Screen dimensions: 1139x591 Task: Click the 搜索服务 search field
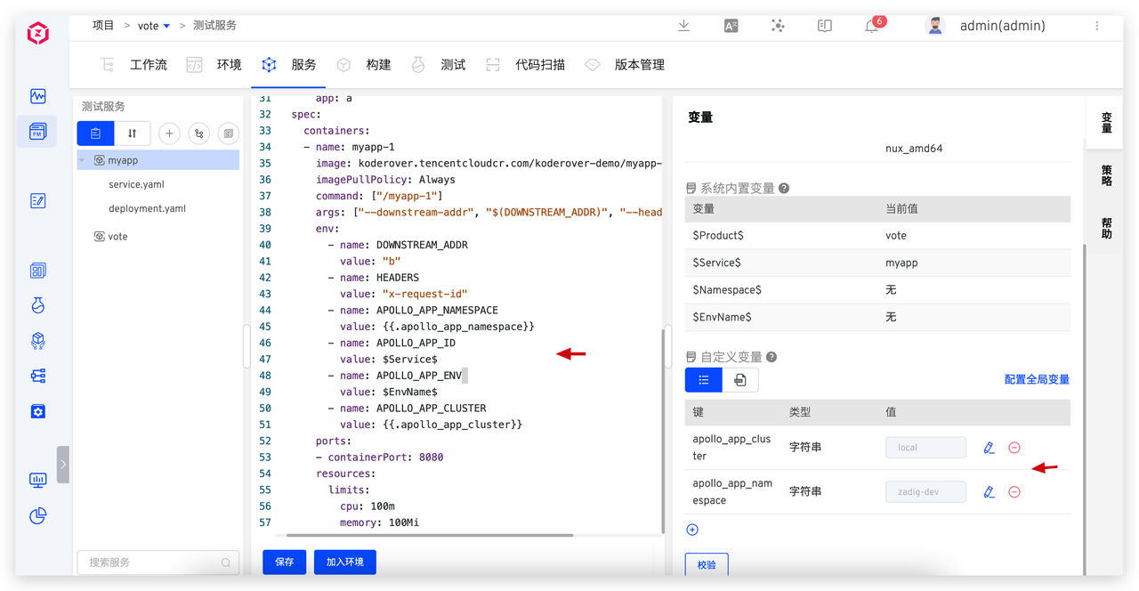pos(149,563)
